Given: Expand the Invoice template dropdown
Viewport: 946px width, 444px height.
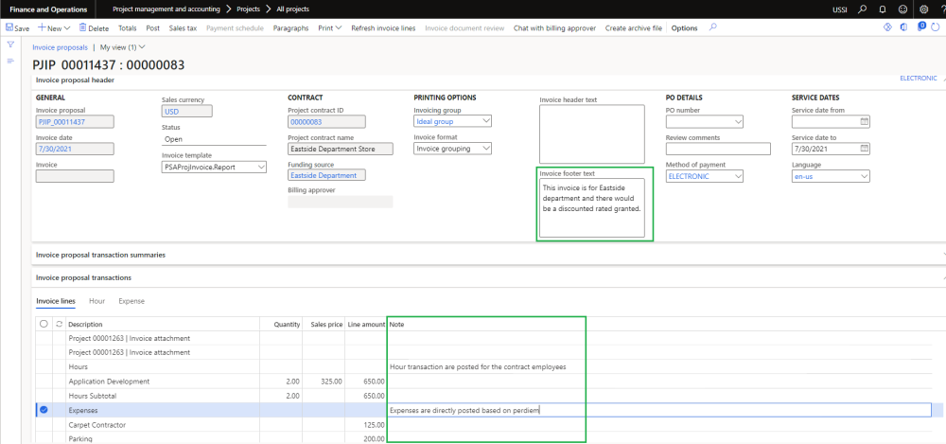Looking at the screenshot, I should click(x=262, y=167).
